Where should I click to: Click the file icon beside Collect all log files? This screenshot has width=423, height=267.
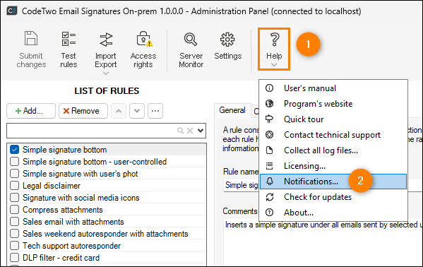coord(269,150)
